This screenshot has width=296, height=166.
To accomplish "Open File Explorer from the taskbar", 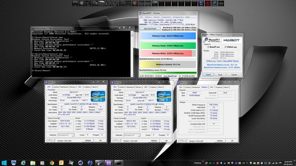I will [x=33, y=163].
